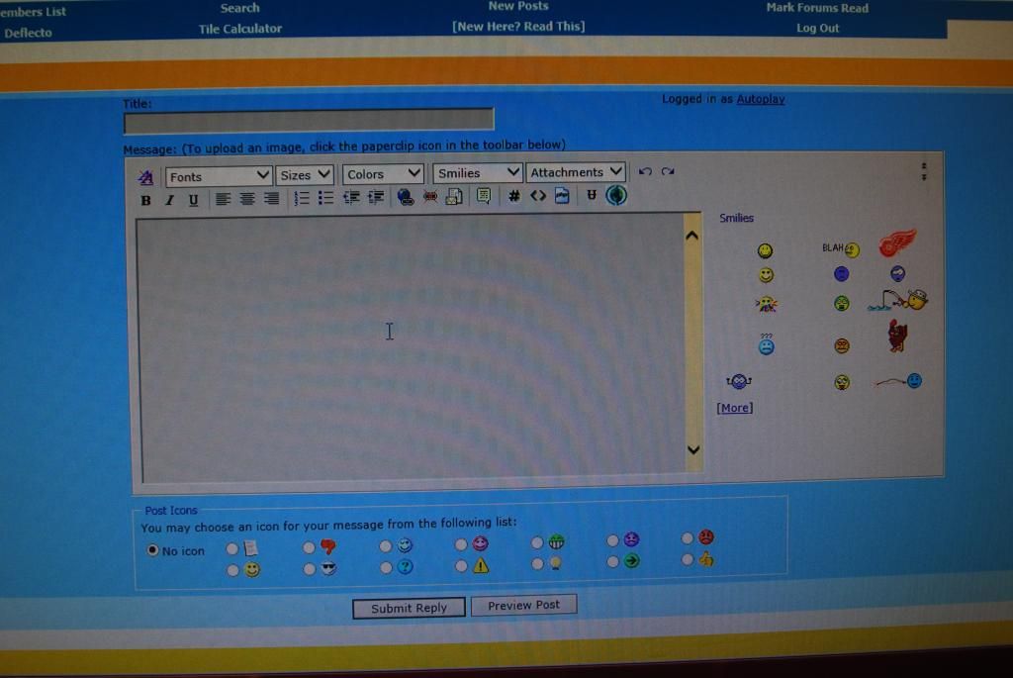Show more smilies via [More] link
Image resolution: width=1013 pixels, height=678 pixels.
(735, 408)
